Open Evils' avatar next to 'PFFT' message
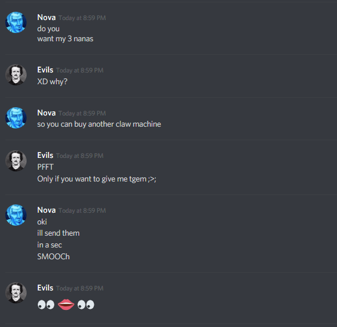 [16, 160]
